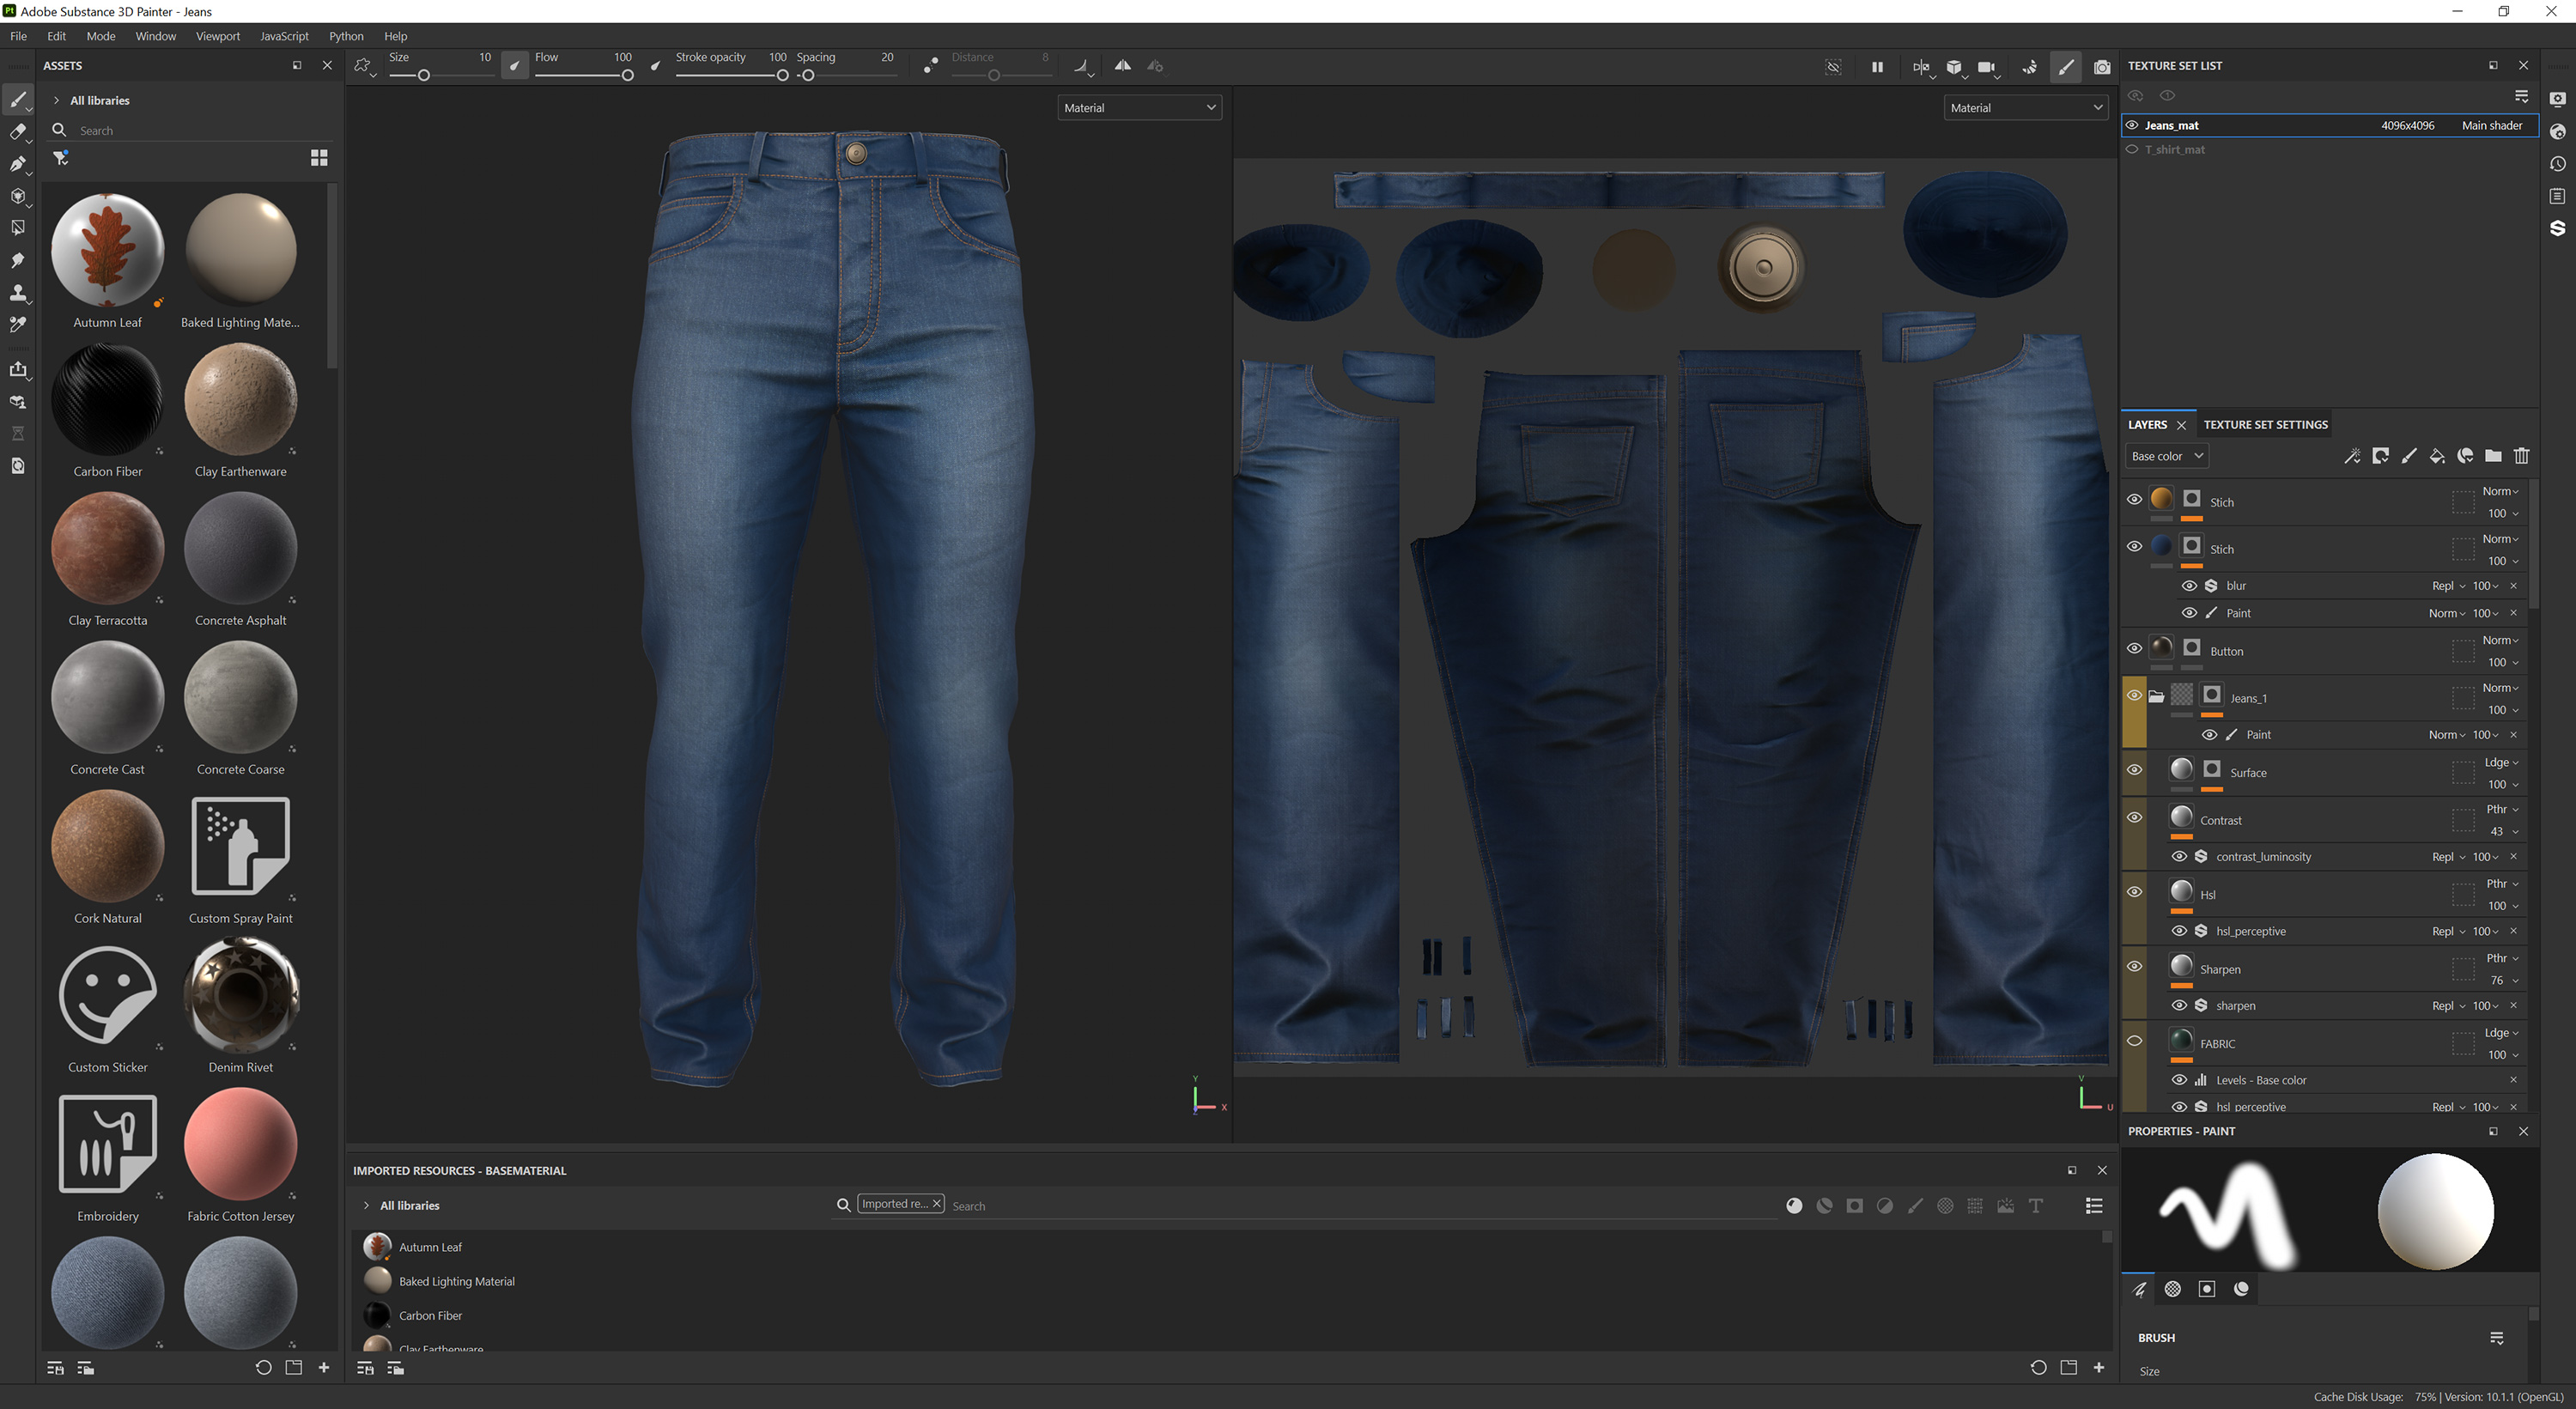
Task: Open the JavaScript menu
Action: (283, 36)
